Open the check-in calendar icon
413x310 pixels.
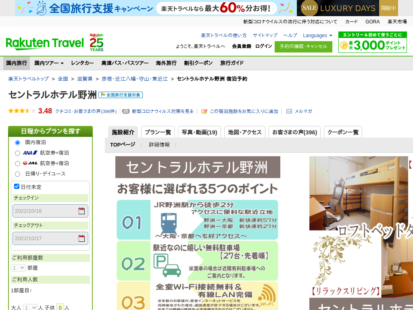[x=81, y=211]
